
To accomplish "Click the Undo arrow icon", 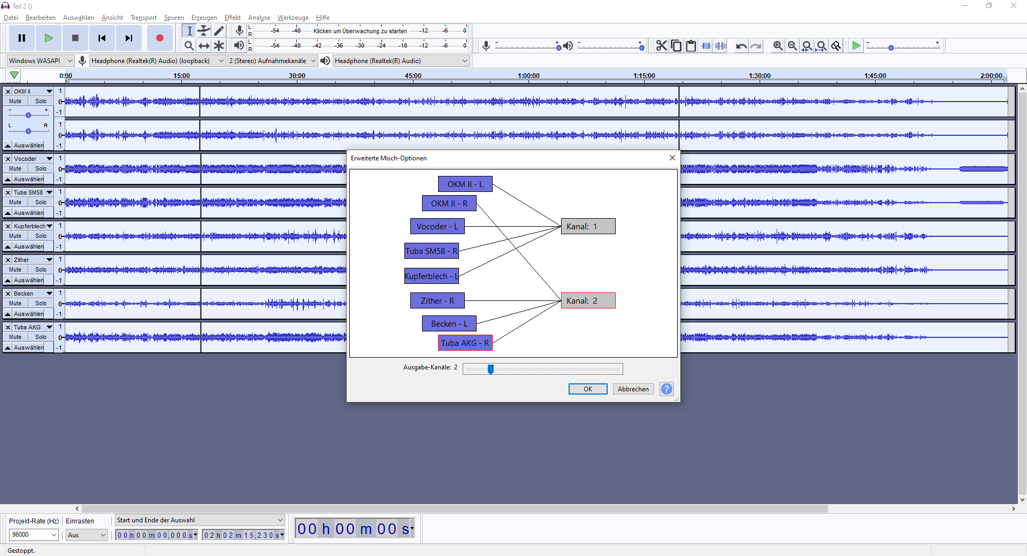I will (x=741, y=46).
